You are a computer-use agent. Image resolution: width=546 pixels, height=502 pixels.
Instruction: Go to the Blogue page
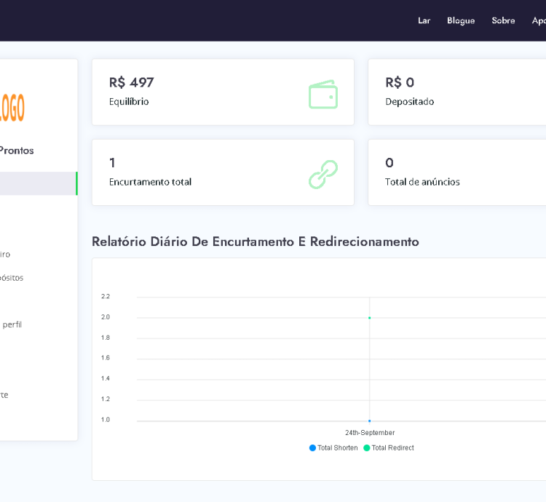pos(461,20)
